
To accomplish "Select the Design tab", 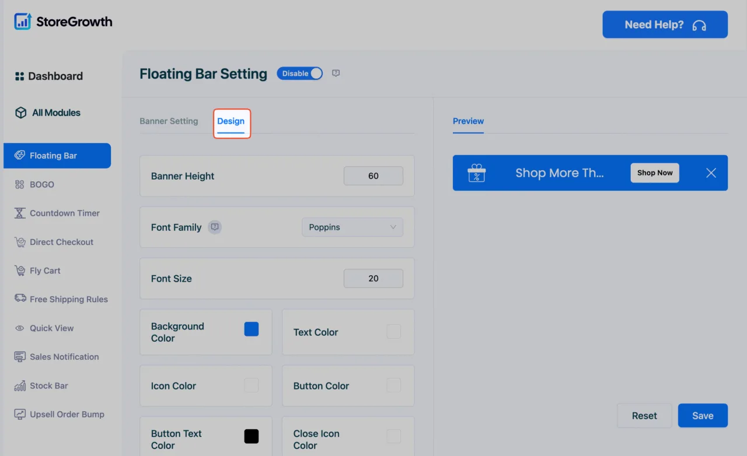I will coord(231,121).
